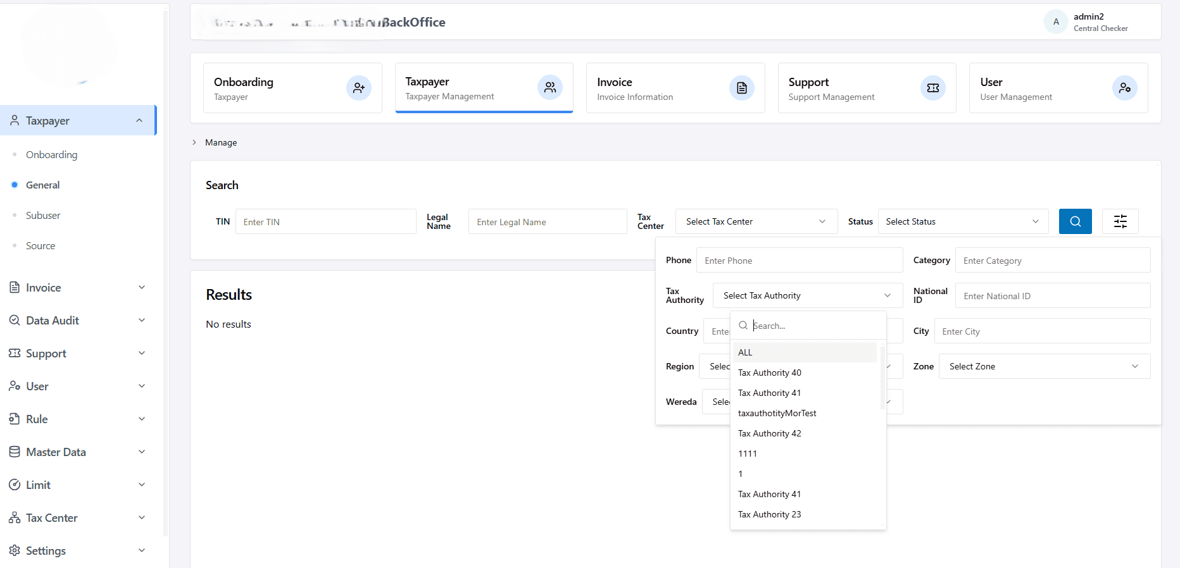The height and width of the screenshot is (568, 1180).
Task: Click the Tax Center sidebar network icon
Action: point(15,517)
